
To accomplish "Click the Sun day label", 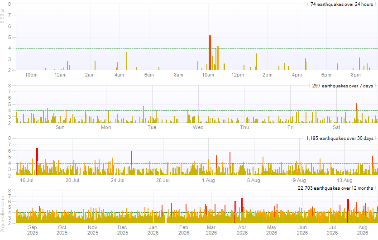I will point(60,127).
